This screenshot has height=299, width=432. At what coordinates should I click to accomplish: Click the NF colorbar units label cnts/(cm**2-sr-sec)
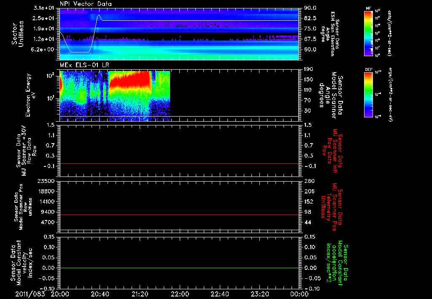click(x=389, y=33)
